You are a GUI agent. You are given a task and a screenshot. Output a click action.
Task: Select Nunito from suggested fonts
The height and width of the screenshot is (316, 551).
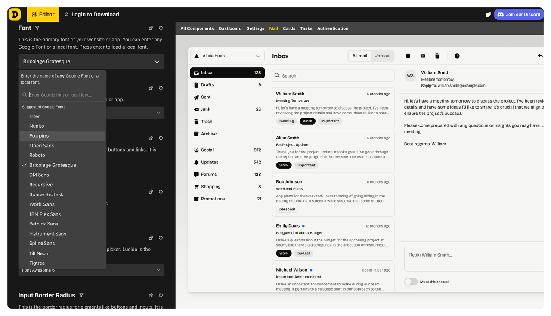tap(62, 126)
